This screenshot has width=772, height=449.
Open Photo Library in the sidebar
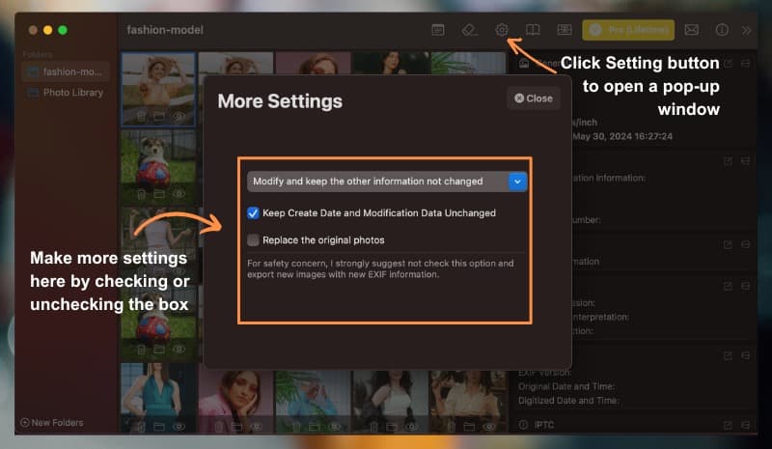pyautogui.click(x=66, y=93)
